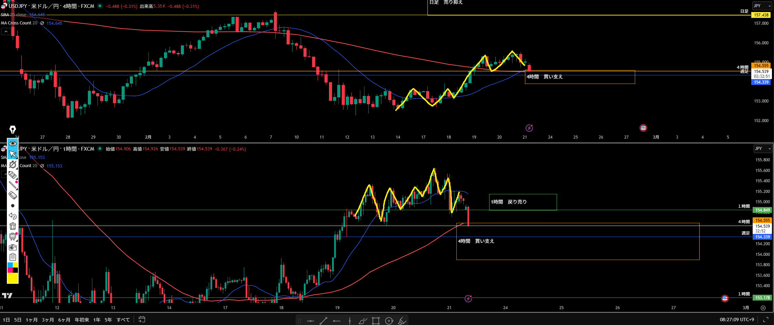Toggle the eye visibility icon in drawing toolbar
This screenshot has width=774, height=325.
(13, 143)
